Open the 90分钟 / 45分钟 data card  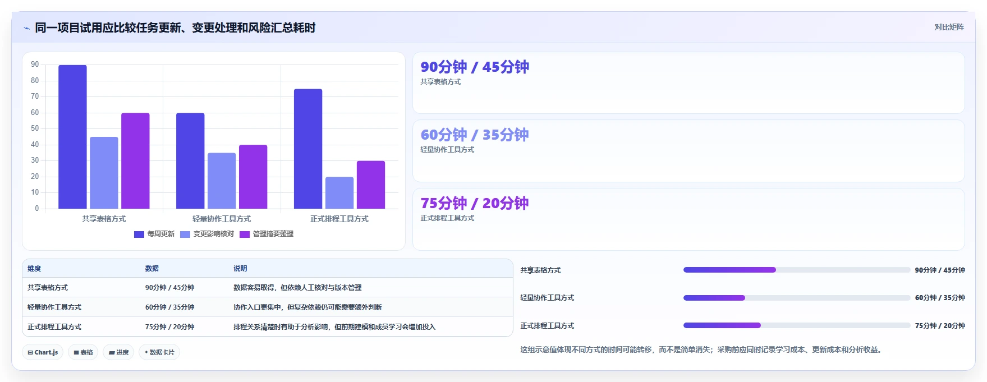688,83
